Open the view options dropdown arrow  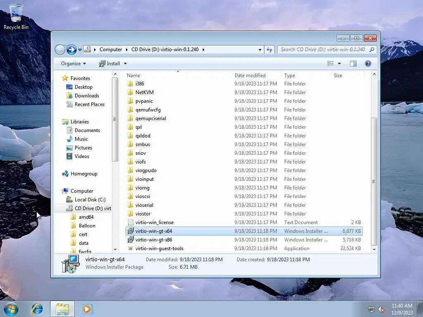(x=340, y=64)
